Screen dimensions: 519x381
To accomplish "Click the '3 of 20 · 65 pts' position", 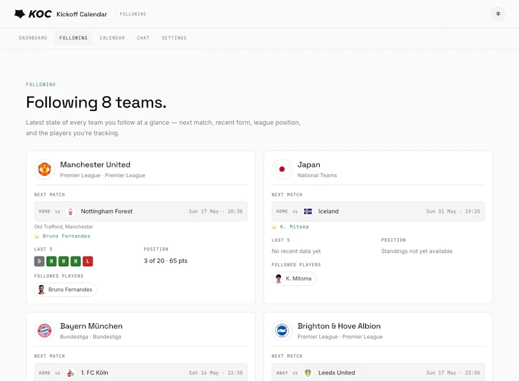I will click(165, 261).
